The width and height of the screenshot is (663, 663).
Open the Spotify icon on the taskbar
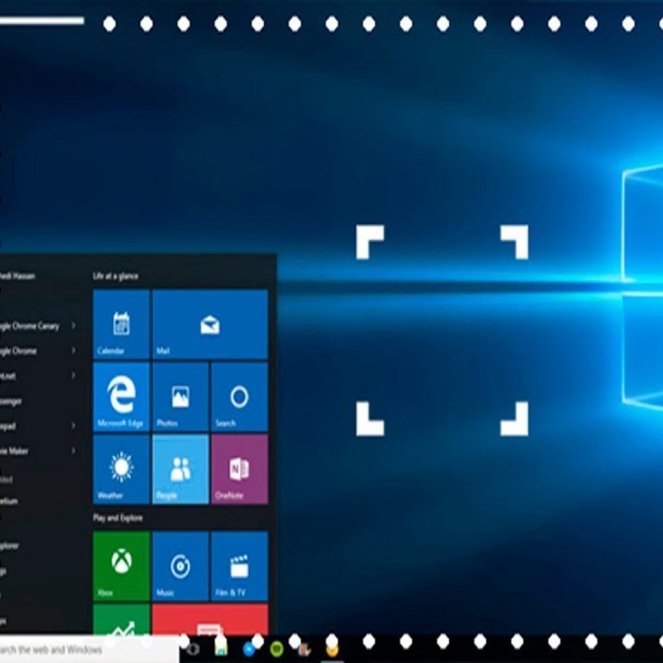[x=276, y=649]
